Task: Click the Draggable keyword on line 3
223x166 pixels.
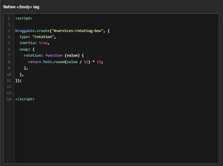Action: tap(25, 31)
